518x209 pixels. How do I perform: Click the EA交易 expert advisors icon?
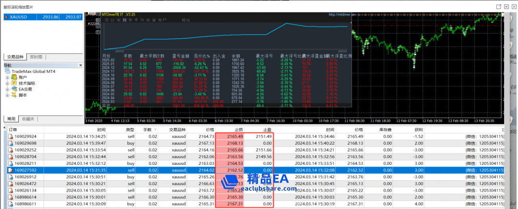pyautogui.click(x=14, y=89)
